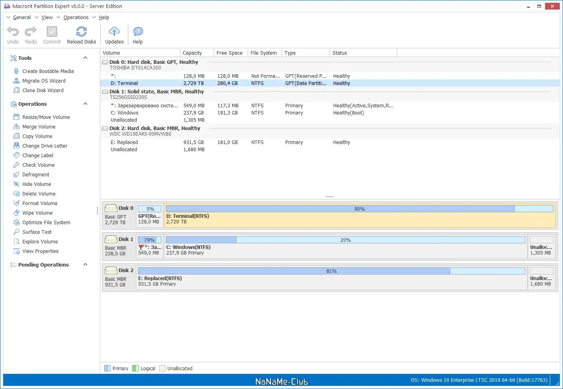Launch the Surface Test tool
Screen dimensions: 563x389
pos(36,232)
